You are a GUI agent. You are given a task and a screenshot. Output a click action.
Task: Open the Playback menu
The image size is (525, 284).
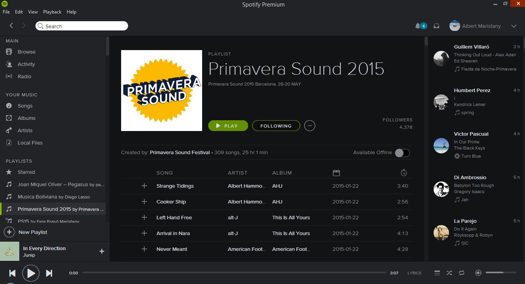click(x=52, y=12)
